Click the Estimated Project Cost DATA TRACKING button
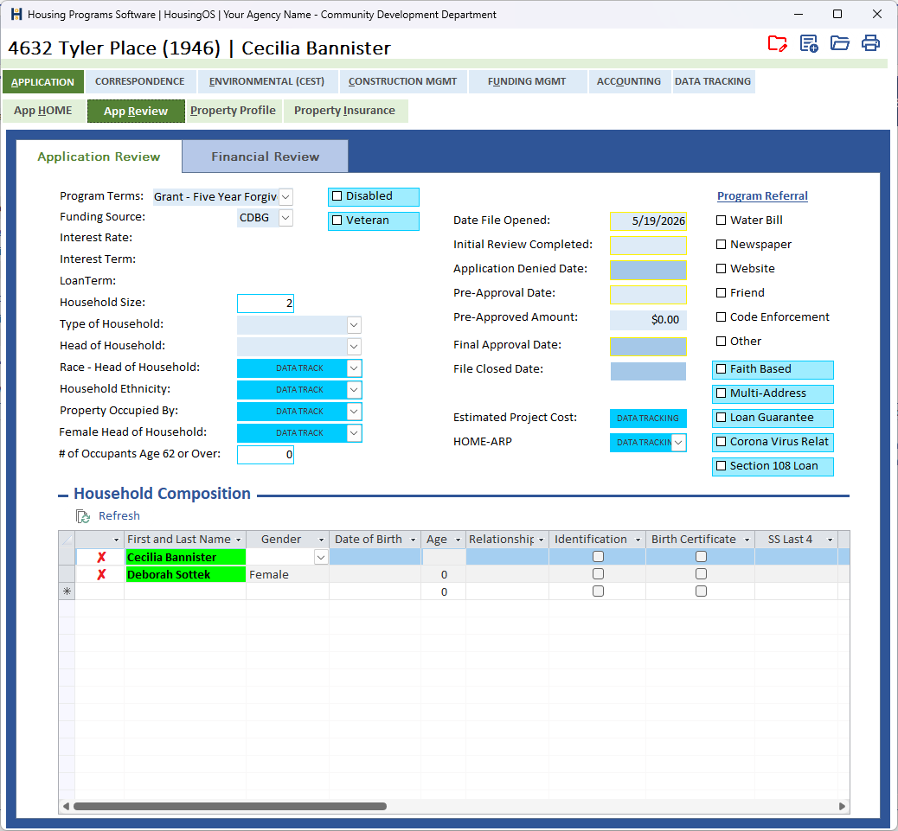898x831 pixels. (648, 419)
